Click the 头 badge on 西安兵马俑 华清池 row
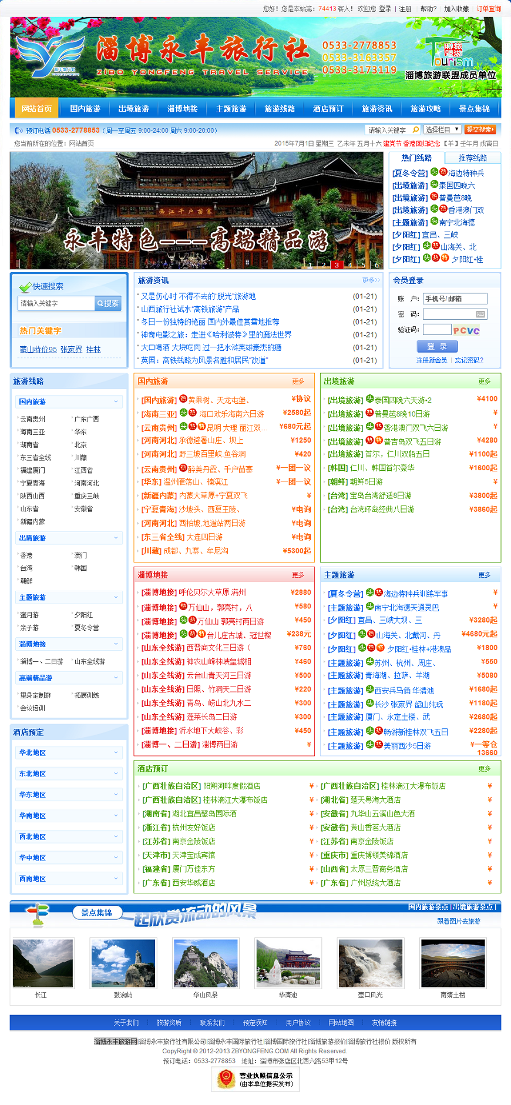511x1105 pixels. [x=370, y=689]
